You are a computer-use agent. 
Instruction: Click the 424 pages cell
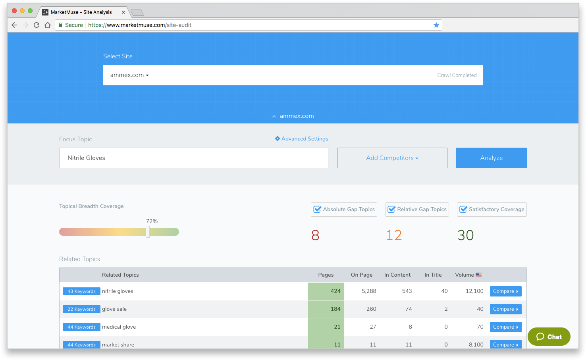pyautogui.click(x=326, y=291)
